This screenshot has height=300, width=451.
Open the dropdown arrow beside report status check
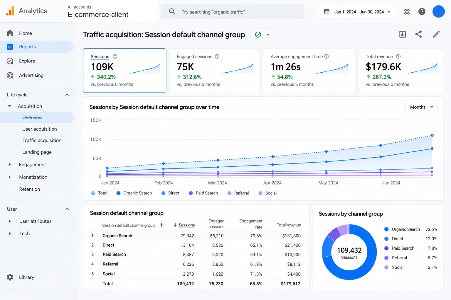click(268, 35)
